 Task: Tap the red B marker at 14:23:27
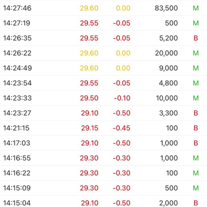[196, 113]
